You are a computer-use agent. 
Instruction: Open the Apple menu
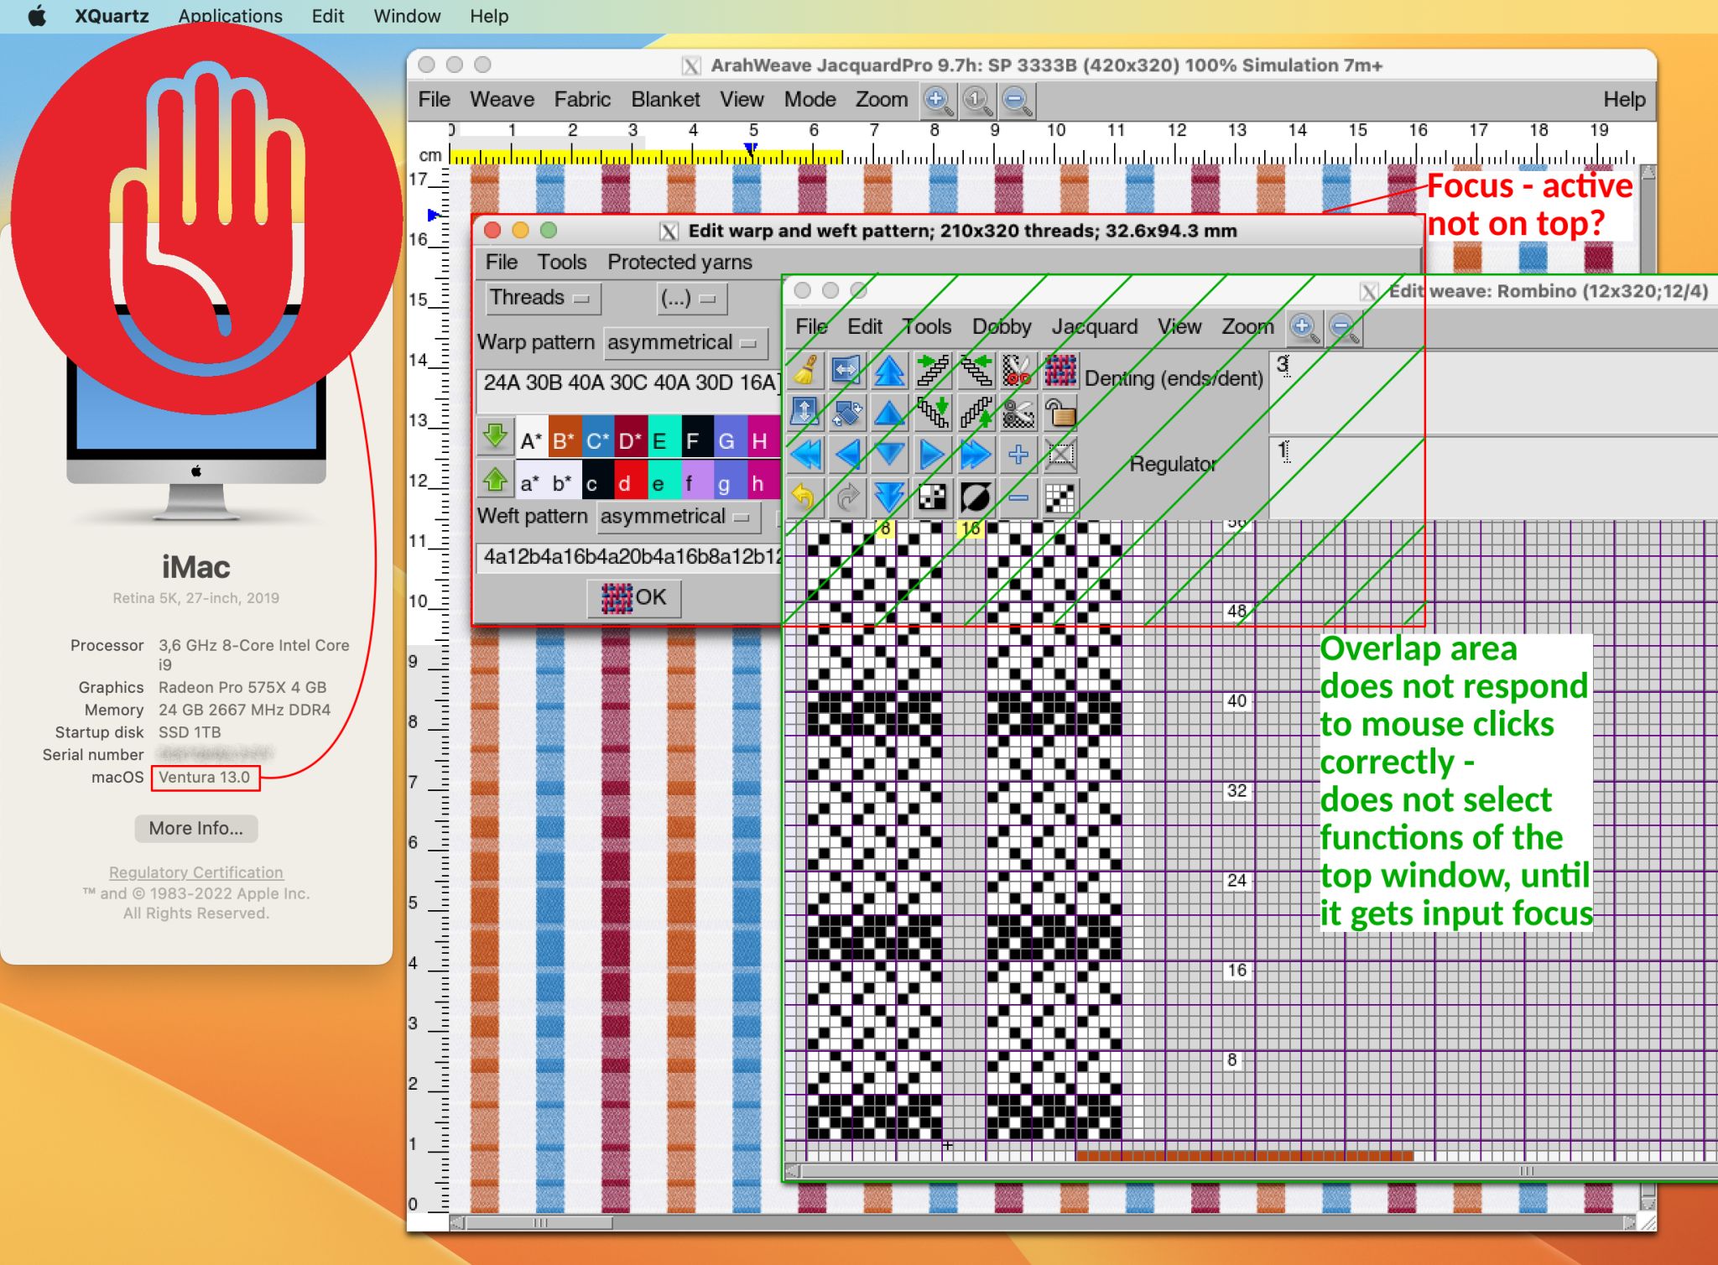pyautogui.click(x=37, y=16)
